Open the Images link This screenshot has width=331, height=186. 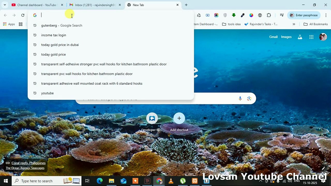coord(286,37)
